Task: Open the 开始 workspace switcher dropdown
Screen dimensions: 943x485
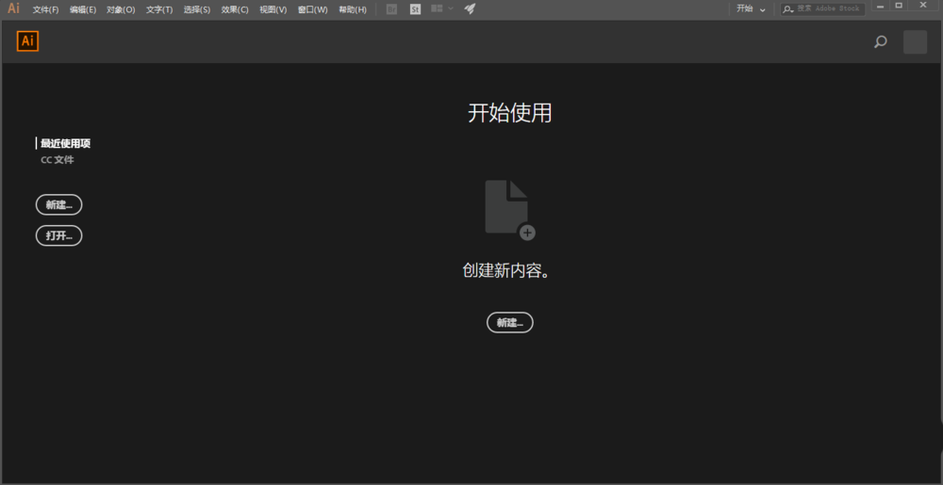Action: pos(752,9)
